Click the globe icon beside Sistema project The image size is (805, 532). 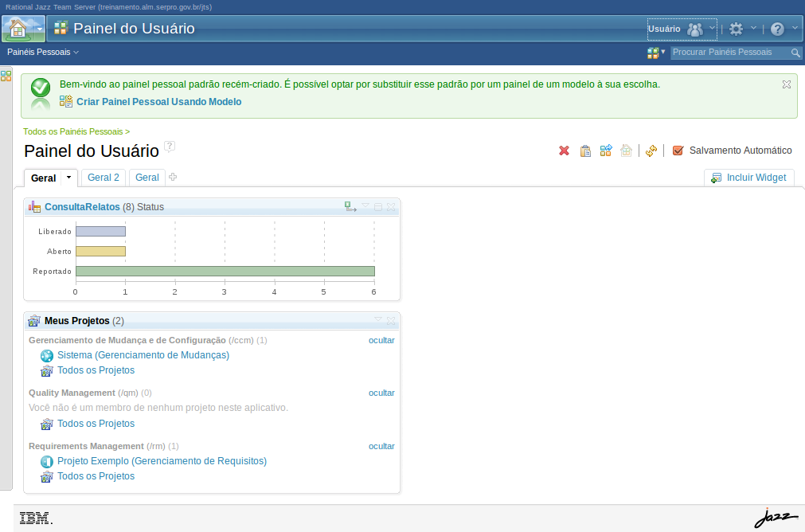[47, 356]
